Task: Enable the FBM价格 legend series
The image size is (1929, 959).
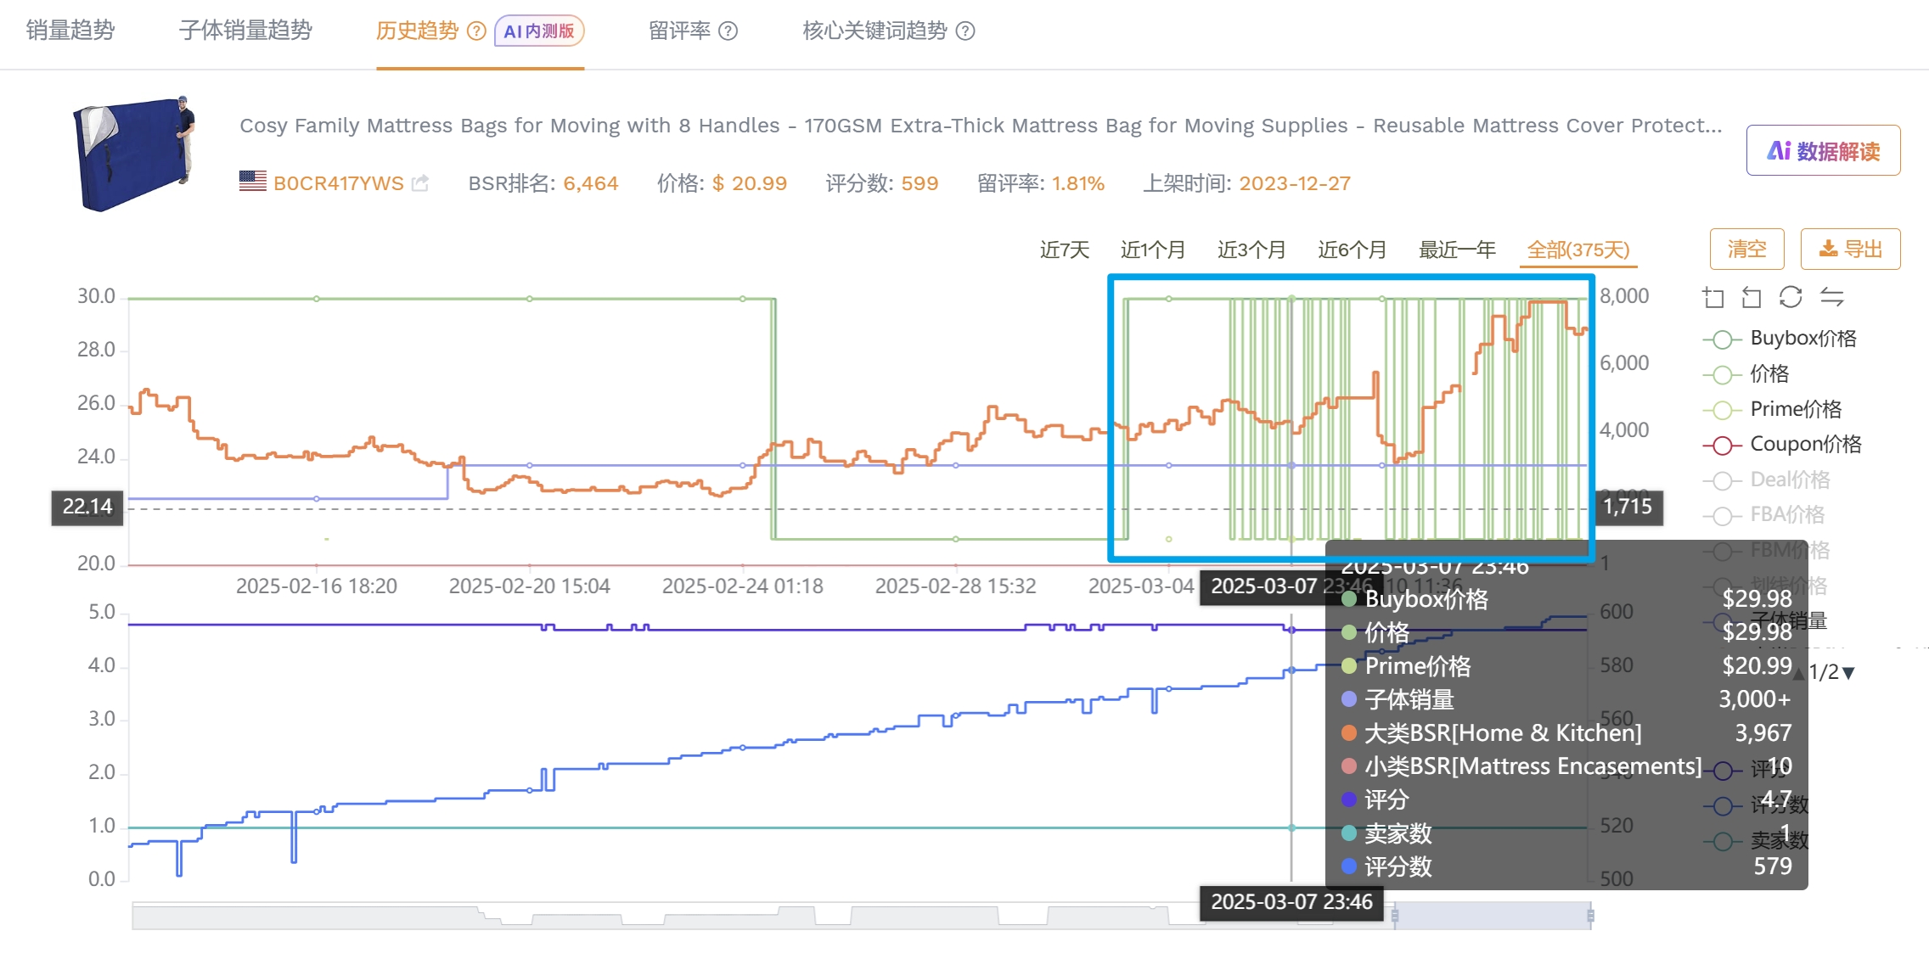Action: coord(1767,551)
